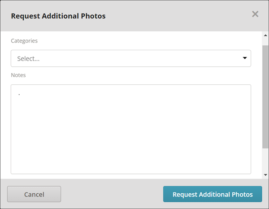
Task: Close the Request Additional Photos dialog
Action: pyautogui.click(x=255, y=14)
